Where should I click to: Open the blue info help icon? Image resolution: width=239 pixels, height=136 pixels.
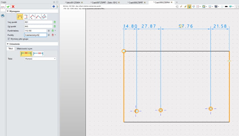[x=54, y=6]
